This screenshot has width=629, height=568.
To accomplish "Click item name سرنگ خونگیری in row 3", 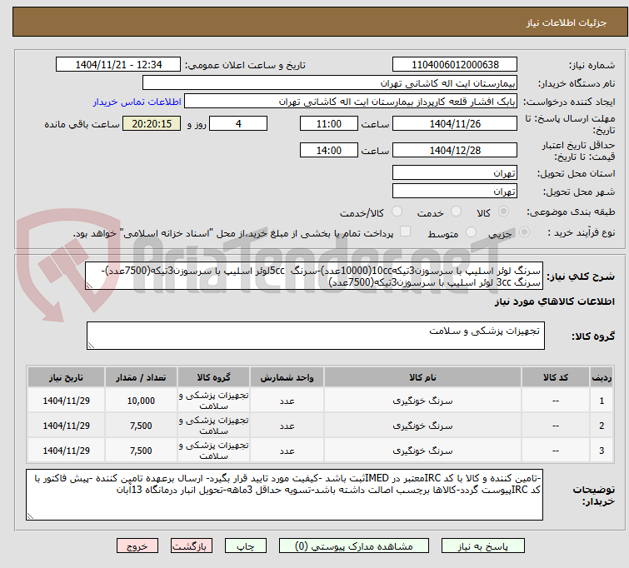I will [422, 451].
